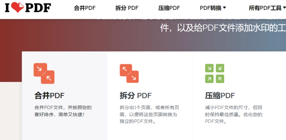The width and height of the screenshot is (286, 140).
Task: Click the iLovePDF logo
Action: [x=28, y=8]
